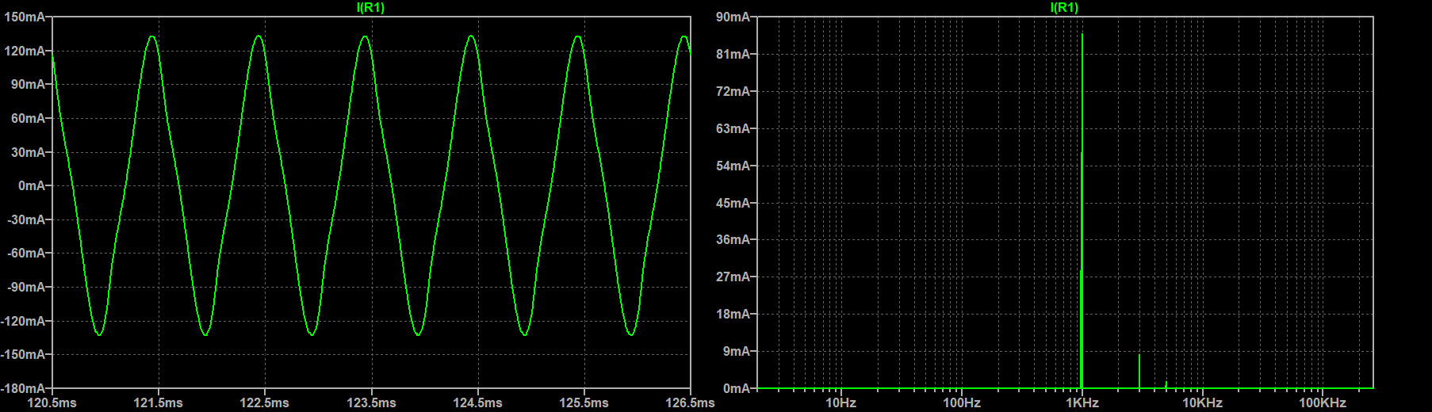Click the small 5KHz harmonic peak
The height and width of the screenshot is (412, 1432).
(x=1166, y=385)
